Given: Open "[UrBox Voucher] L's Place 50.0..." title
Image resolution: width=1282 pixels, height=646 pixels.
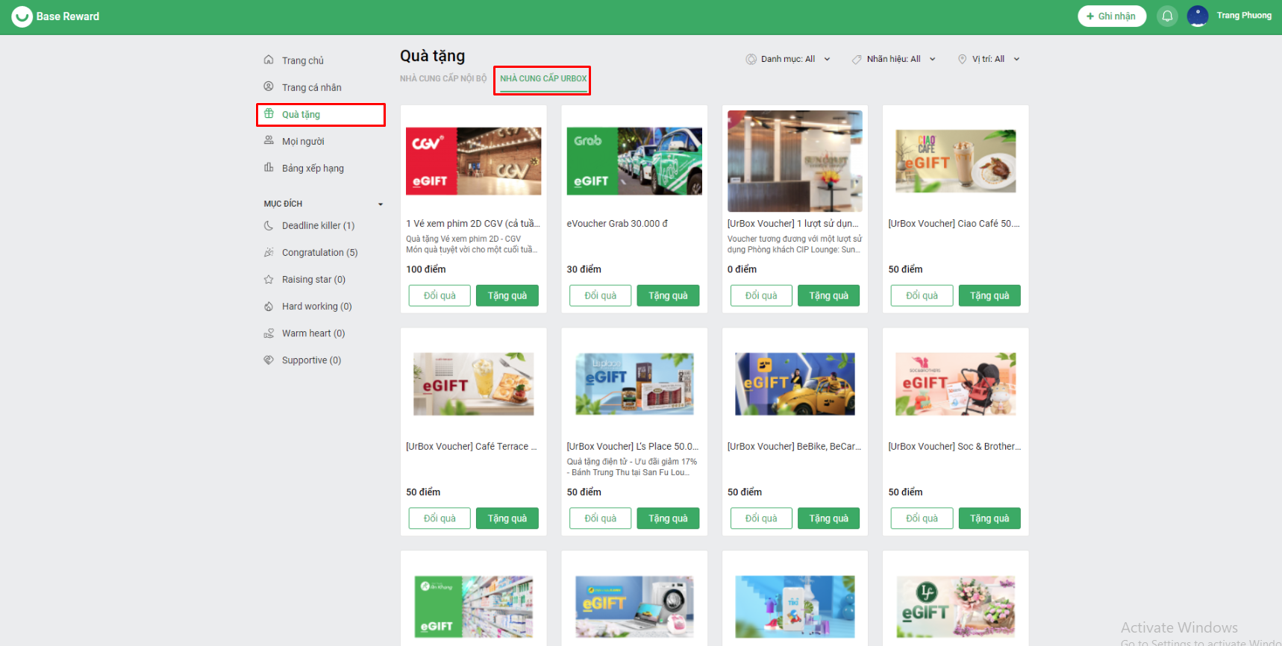Looking at the screenshot, I should coord(633,447).
